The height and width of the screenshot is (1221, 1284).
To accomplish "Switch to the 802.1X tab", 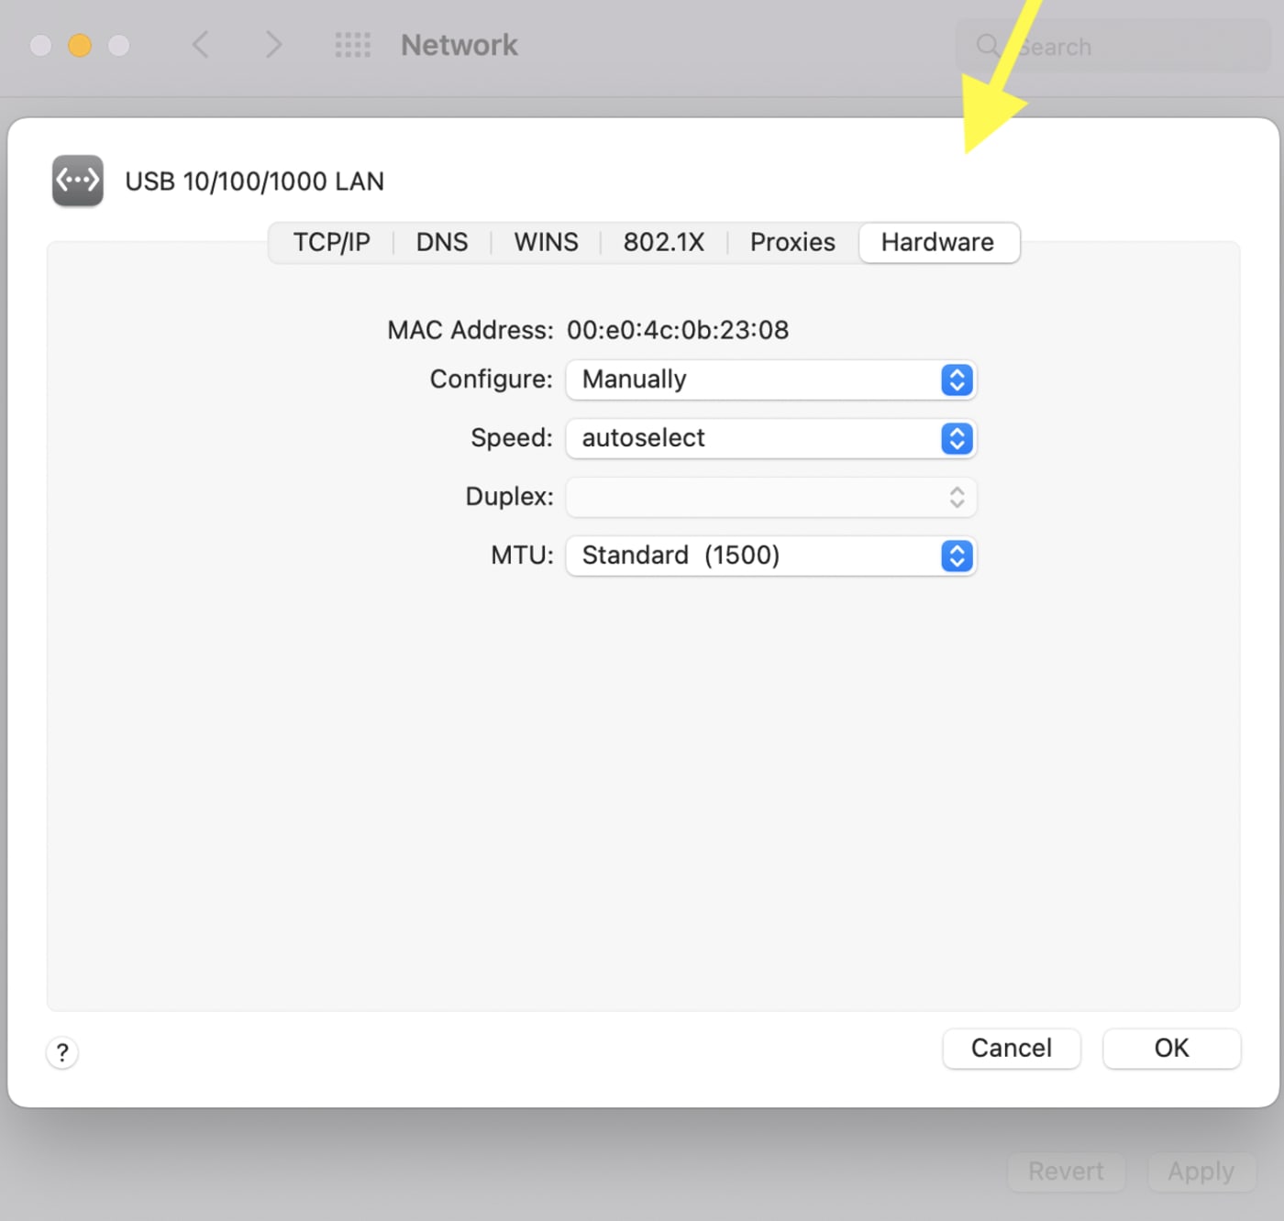I will pyautogui.click(x=663, y=242).
